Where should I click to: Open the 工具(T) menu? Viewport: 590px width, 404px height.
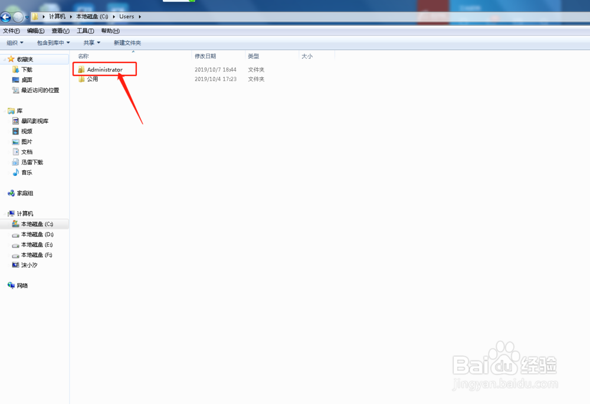pos(86,31)
